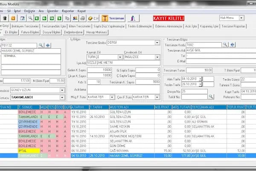Viewport: 256px width, 171px height.
Task: Click the KAYIT KİLİTLİ red label
Action: pyautogui.click(x=169, y=18)
